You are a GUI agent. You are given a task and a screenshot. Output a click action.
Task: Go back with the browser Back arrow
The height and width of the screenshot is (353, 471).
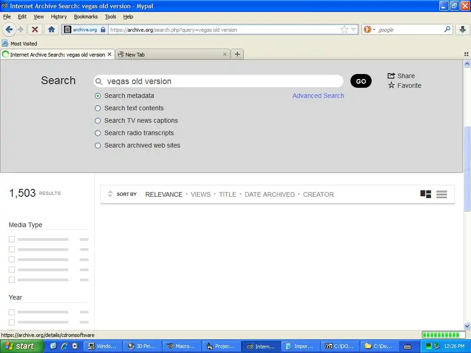tap(9, 29)
